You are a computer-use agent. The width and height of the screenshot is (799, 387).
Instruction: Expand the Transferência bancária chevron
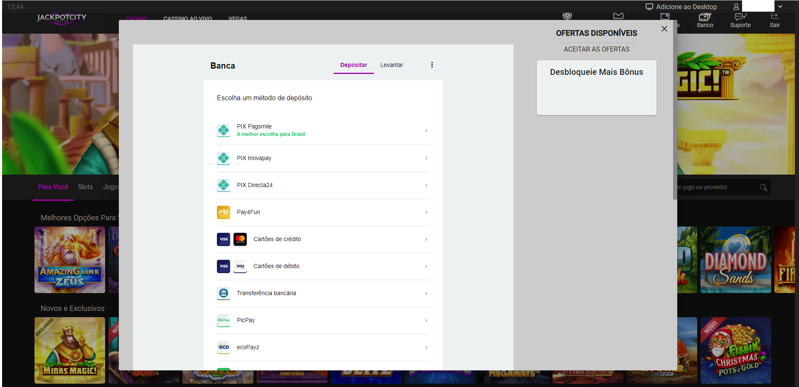click(426, 293)
